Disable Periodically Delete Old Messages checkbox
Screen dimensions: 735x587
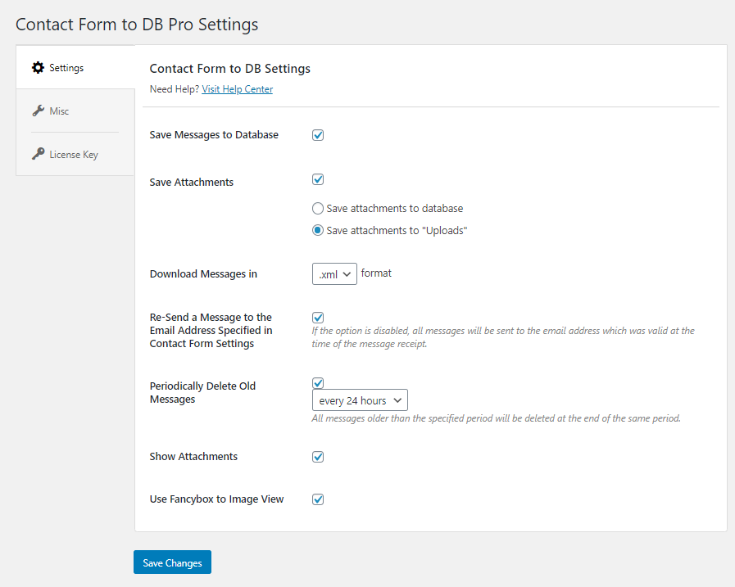(x=318, y=383)
